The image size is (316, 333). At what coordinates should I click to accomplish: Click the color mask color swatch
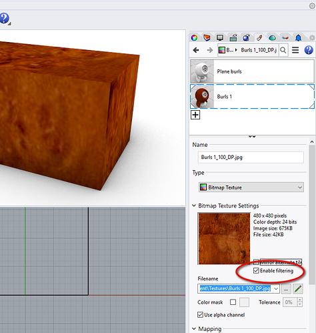pyautogui.click(x=244, y=302)
